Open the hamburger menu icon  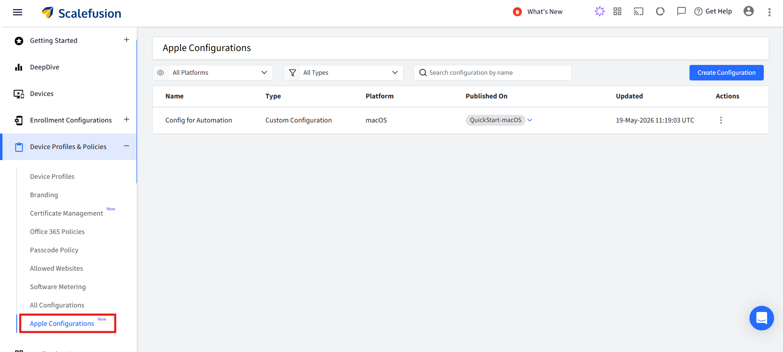[18, 12]
